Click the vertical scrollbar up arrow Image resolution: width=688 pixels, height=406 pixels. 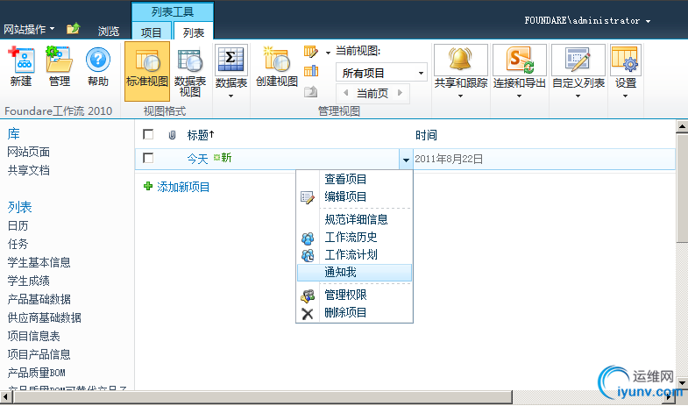(x=682, y=127)
